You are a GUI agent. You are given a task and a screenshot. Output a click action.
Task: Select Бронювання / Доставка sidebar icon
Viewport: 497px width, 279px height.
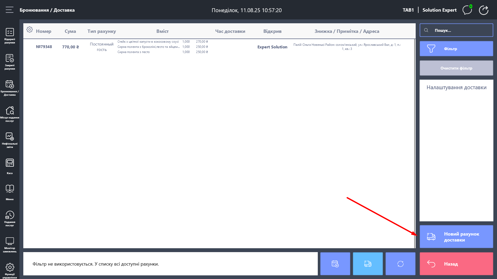pyautogui.click(x=10, y=88)
